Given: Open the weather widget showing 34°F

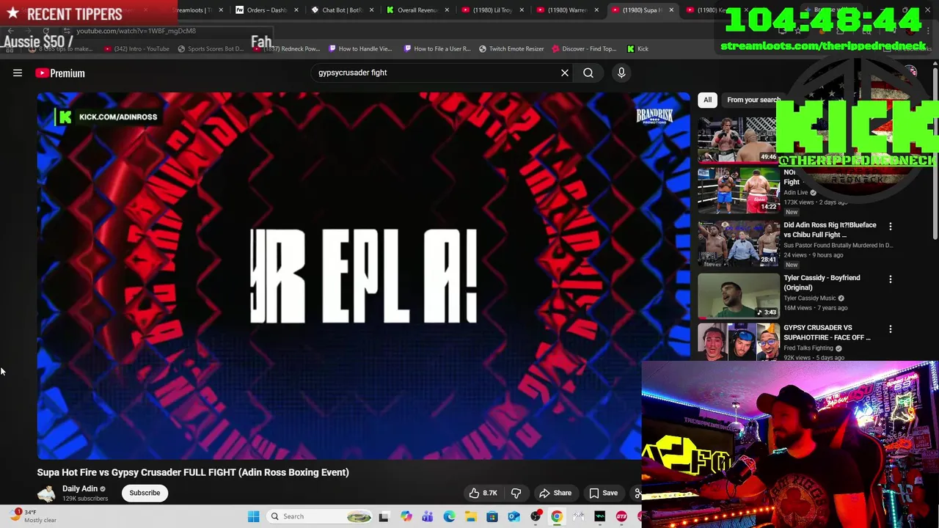Looking at the screenshot, I should [x=34, y=516].
